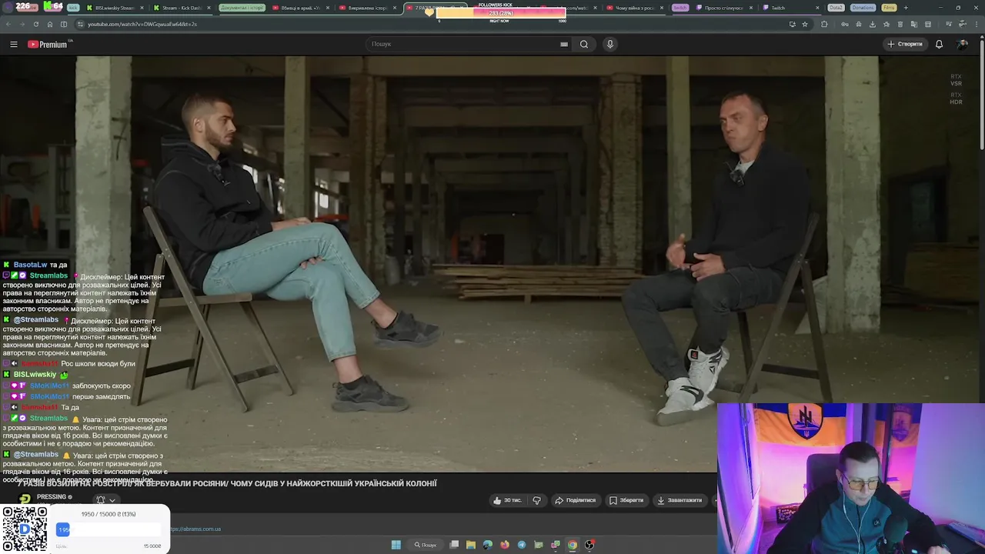Click the donation QR code
The width and height of the screenshot is (985, 554).
click(24, 529)
